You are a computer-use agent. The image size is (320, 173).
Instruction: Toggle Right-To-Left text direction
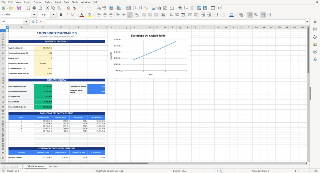coord(256,15)
